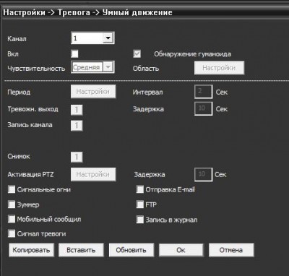The width and height of the screenshot is (289, 276).
Task: Toggle Тревожн. выход channel 1 box
Action: [x=77, y=110]
